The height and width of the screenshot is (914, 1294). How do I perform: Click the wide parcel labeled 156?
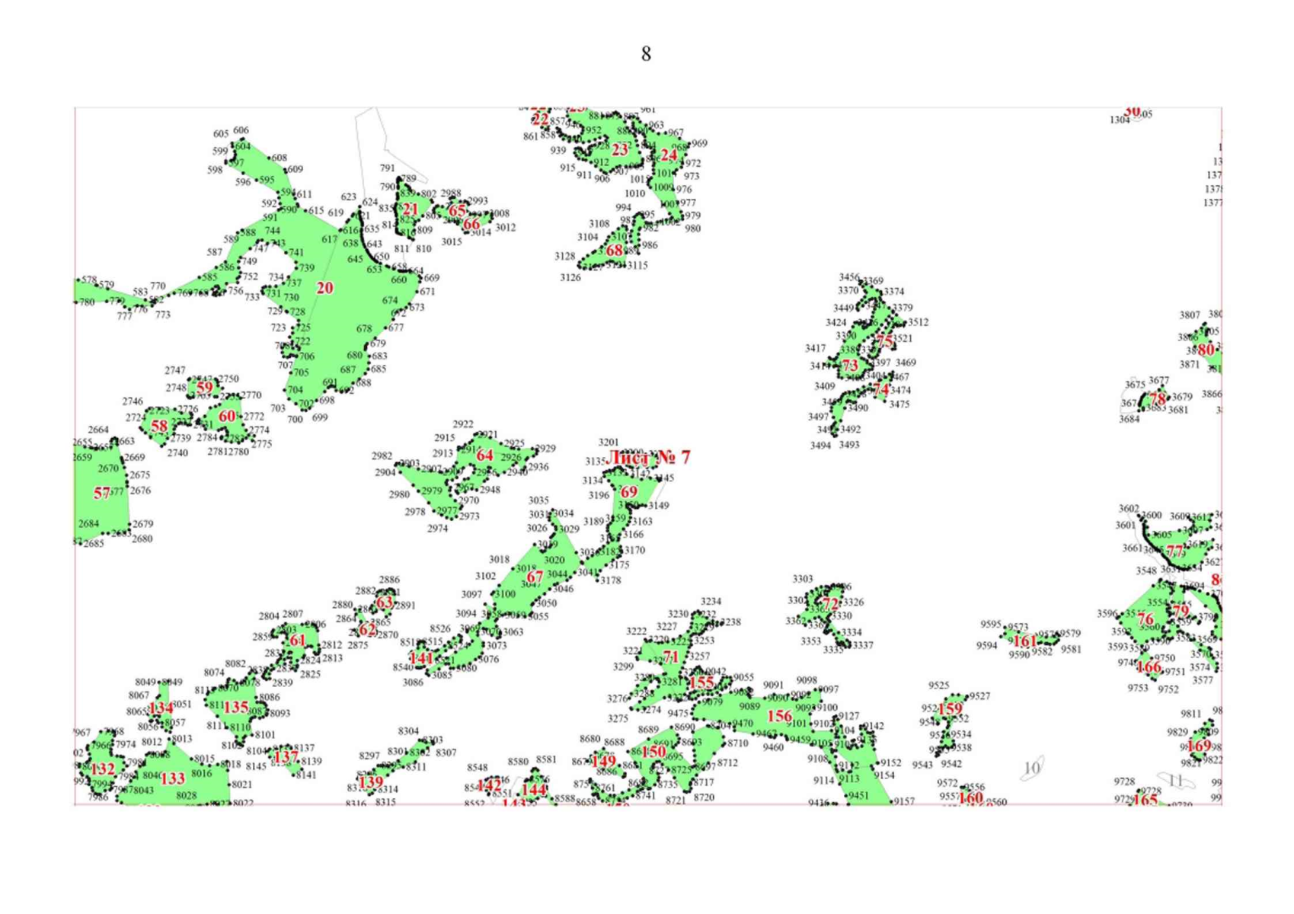click(x=778, y=716)
